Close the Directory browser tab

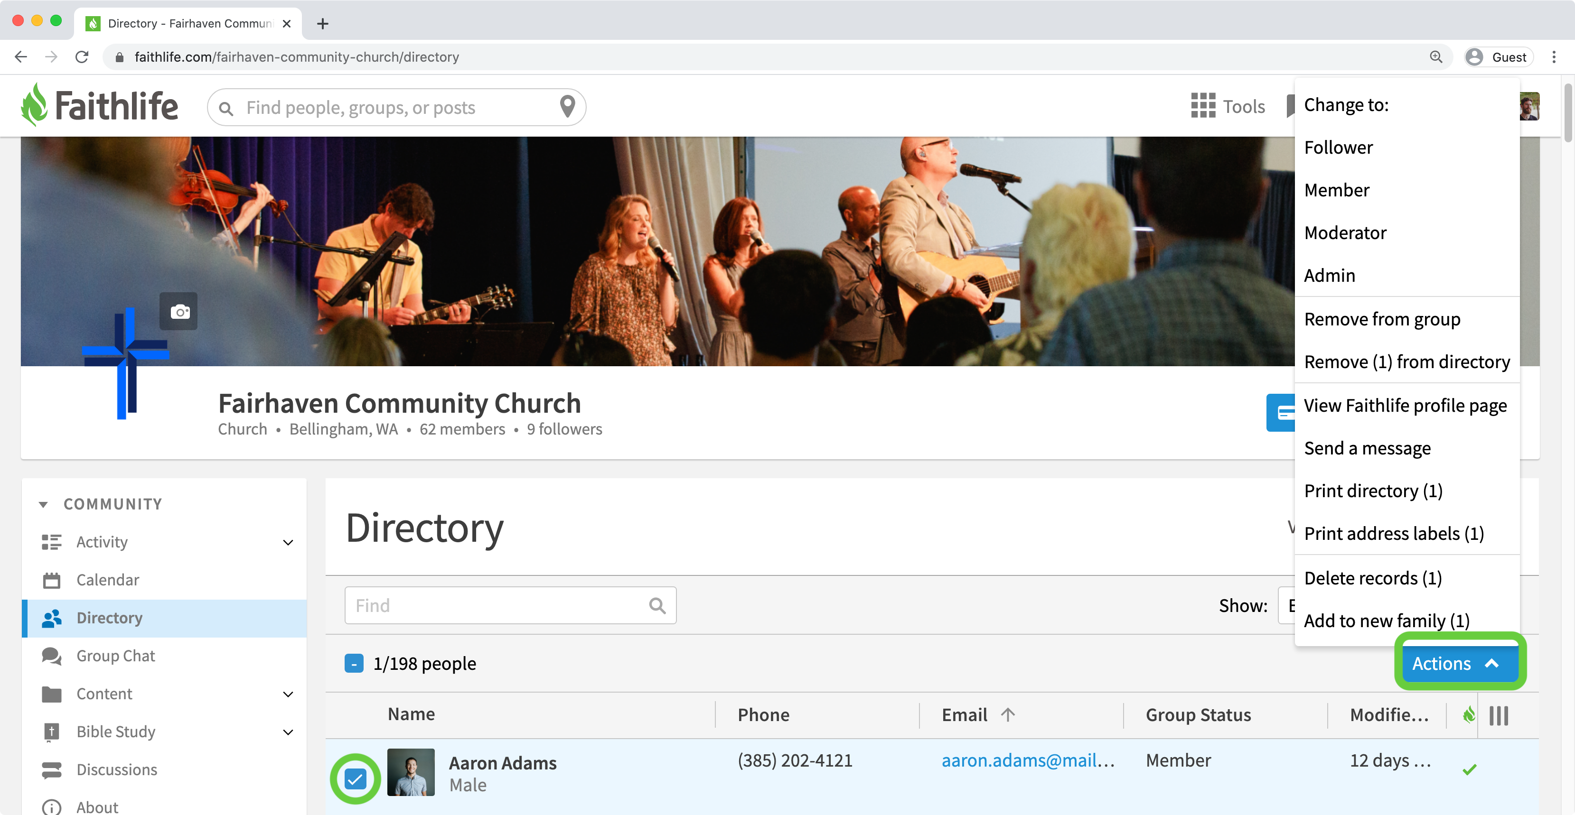pyautogui.click(x=287, y=24)
